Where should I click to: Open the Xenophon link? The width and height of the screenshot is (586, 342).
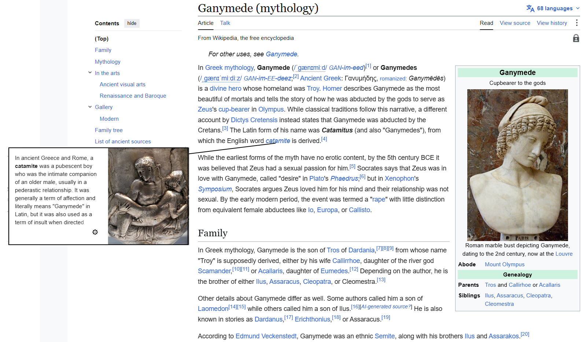399,178
